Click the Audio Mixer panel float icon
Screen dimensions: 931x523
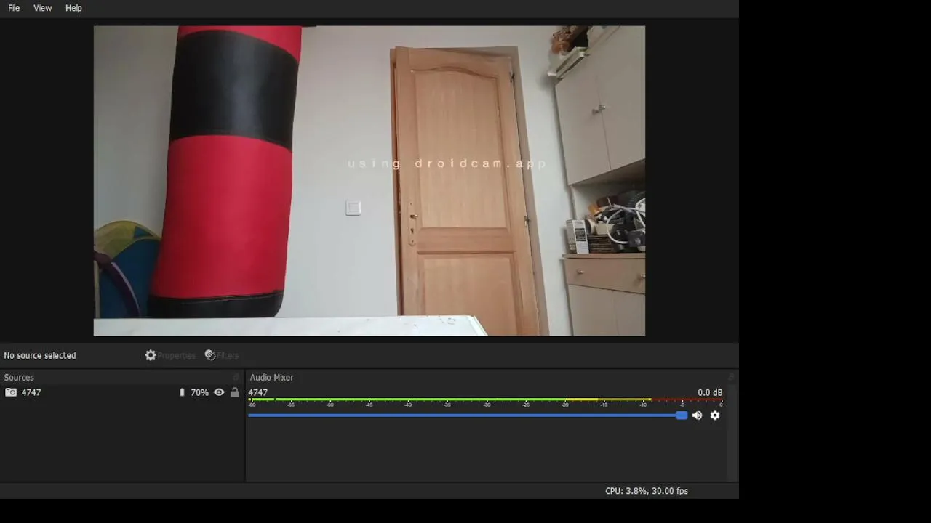tap(731, 377)
